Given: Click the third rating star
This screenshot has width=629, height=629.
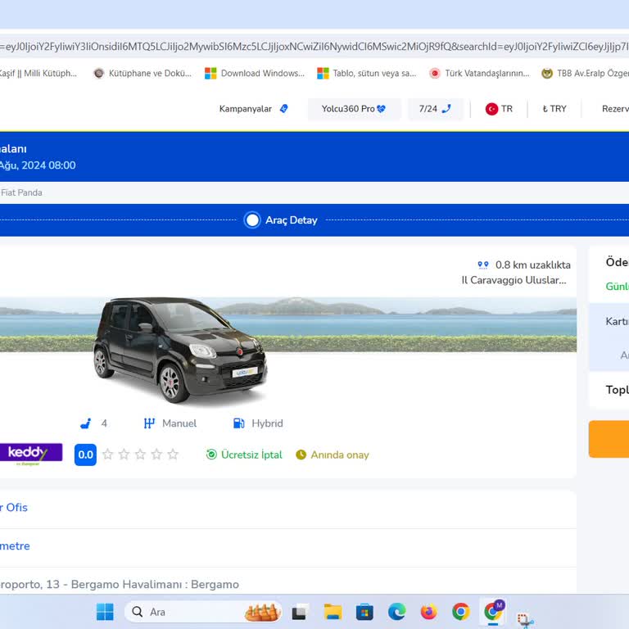Looking at the screenshot, I should click(x=140, y=454).
